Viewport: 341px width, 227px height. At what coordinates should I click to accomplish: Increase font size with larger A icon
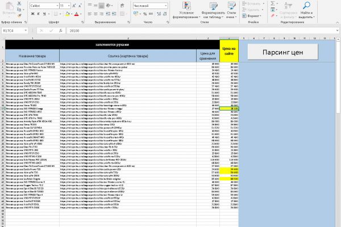[x=74, y=6]
